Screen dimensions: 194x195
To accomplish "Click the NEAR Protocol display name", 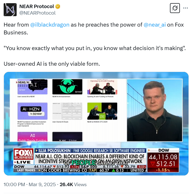I will (x=37, y=7).
